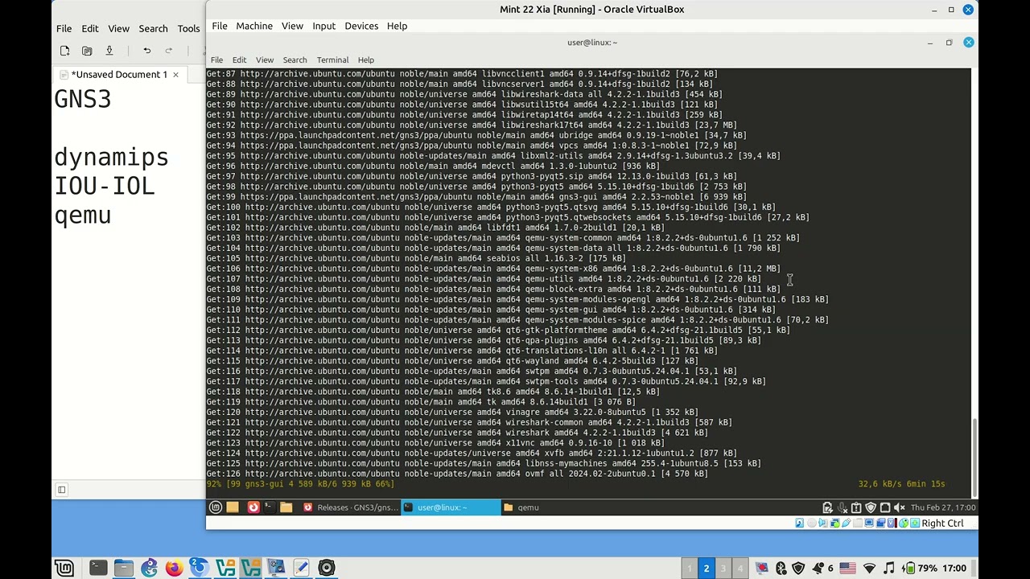Open host file manager panel icon
Image resolution: width=1030 pixels, height=579 pixels.
(123, 569)
